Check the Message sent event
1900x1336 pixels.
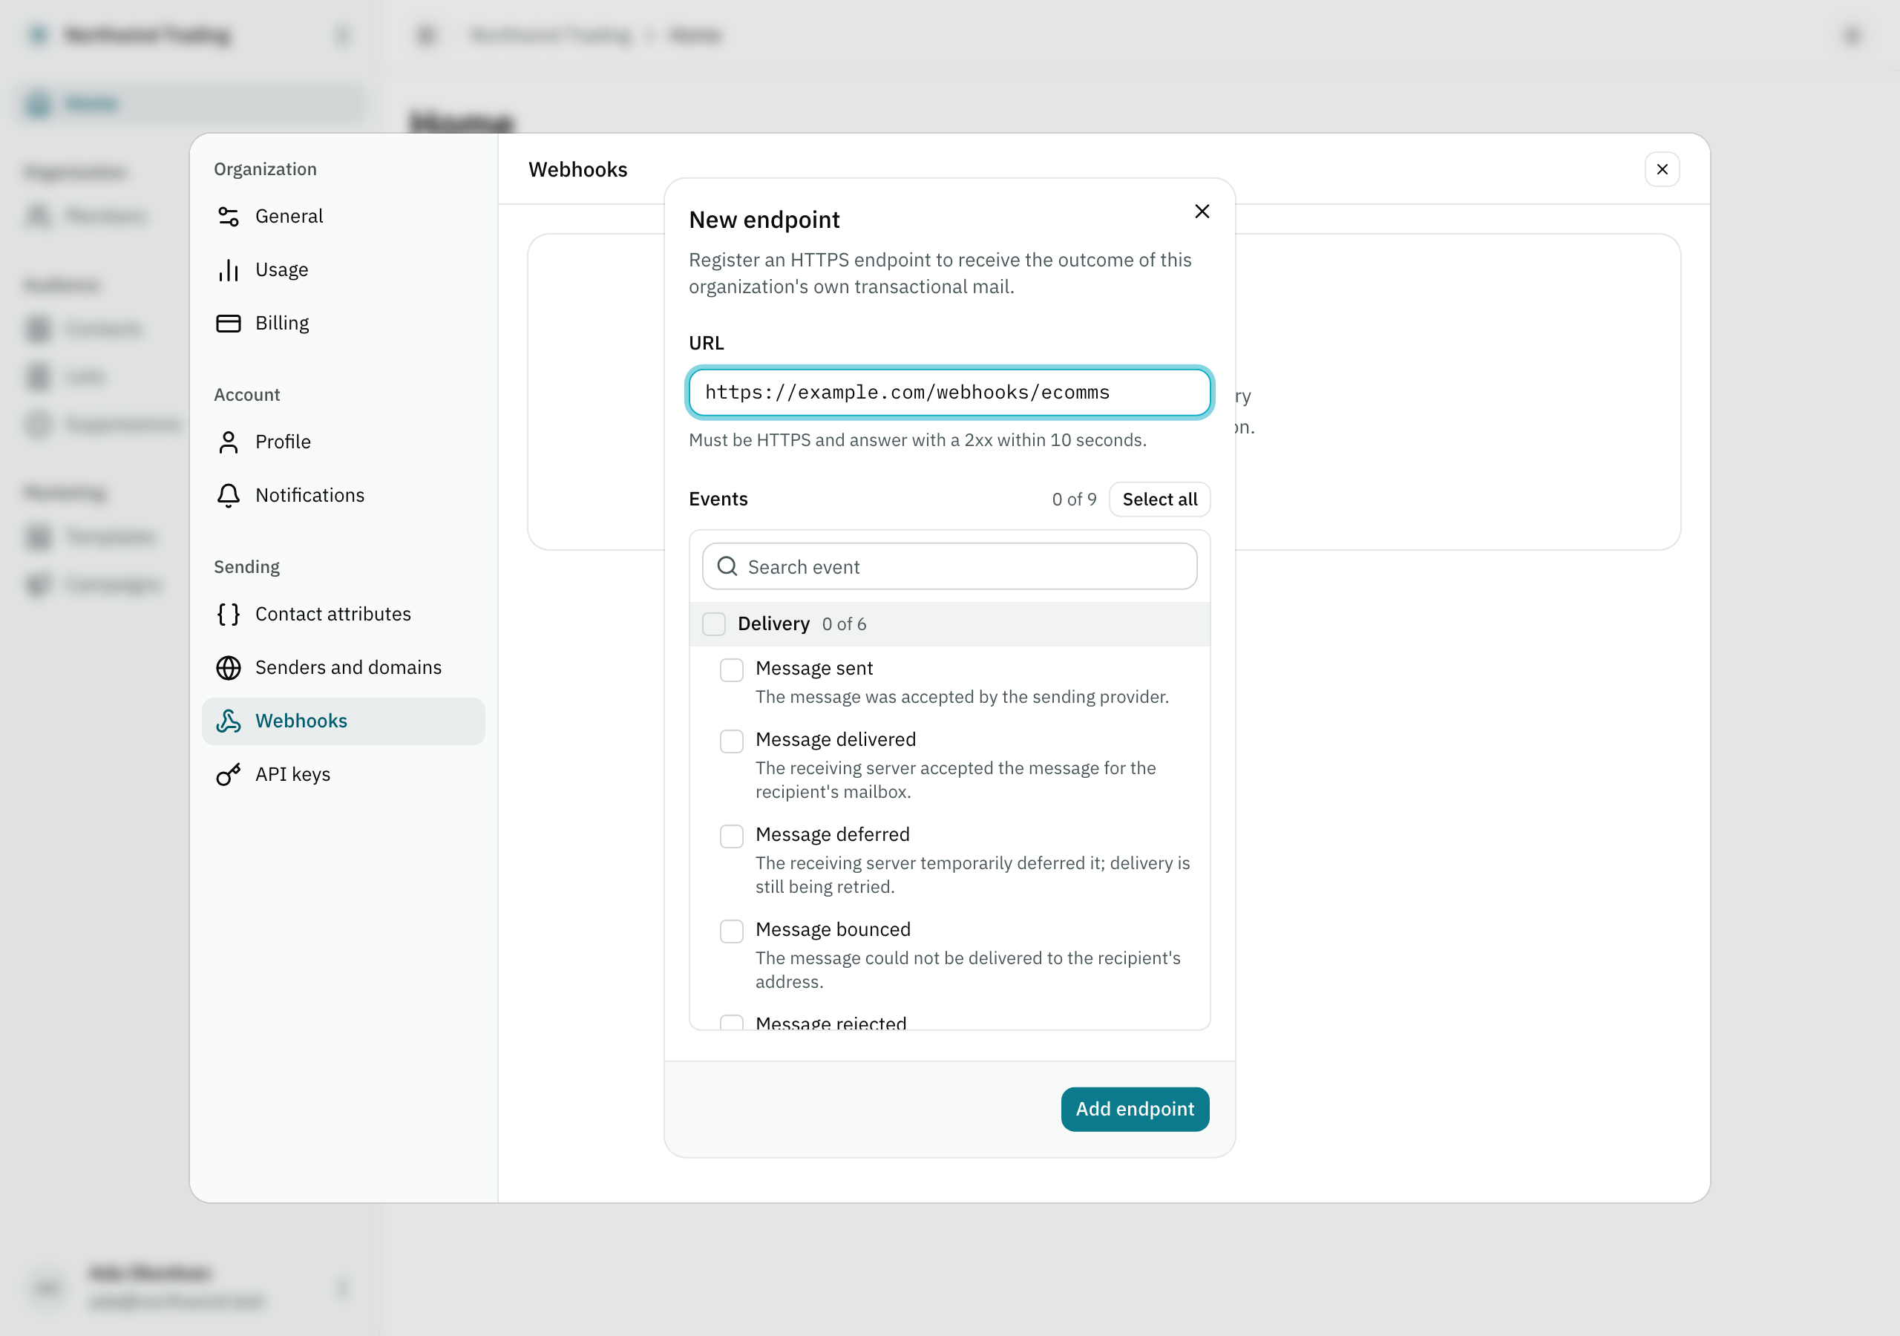point(732,669)
